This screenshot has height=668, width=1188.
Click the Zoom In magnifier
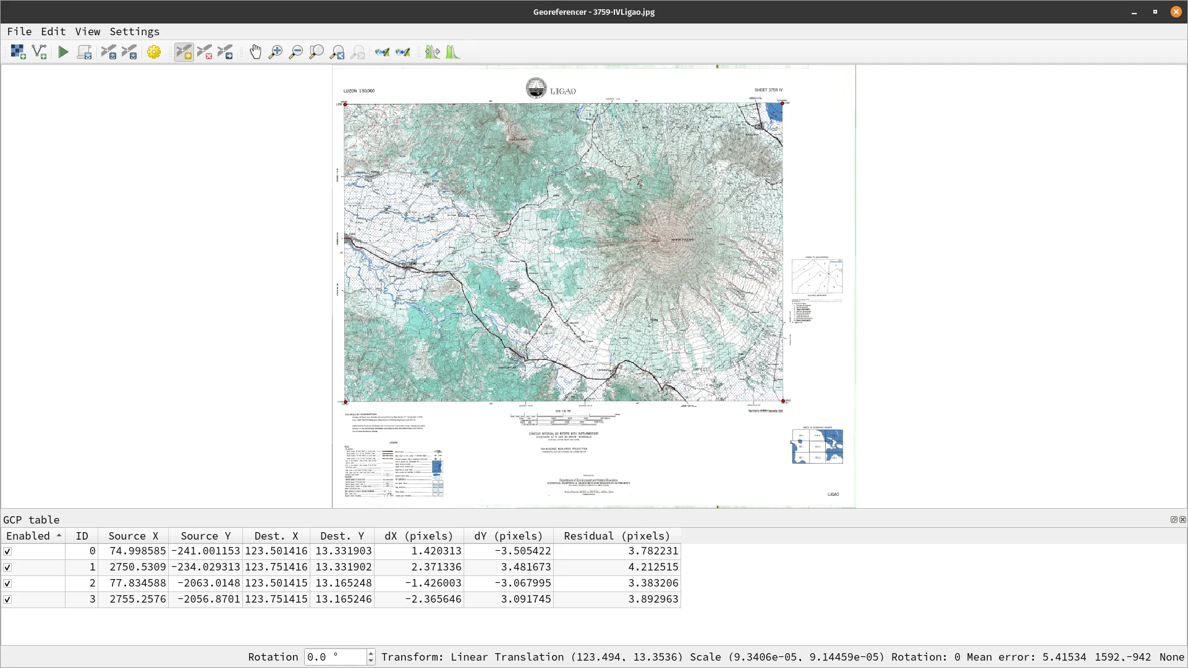point(276,52)
